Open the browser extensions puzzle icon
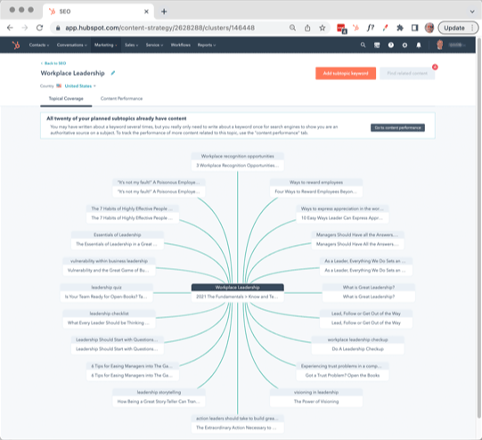The height and width of the screenshot is (440, 482). [400, 28]
